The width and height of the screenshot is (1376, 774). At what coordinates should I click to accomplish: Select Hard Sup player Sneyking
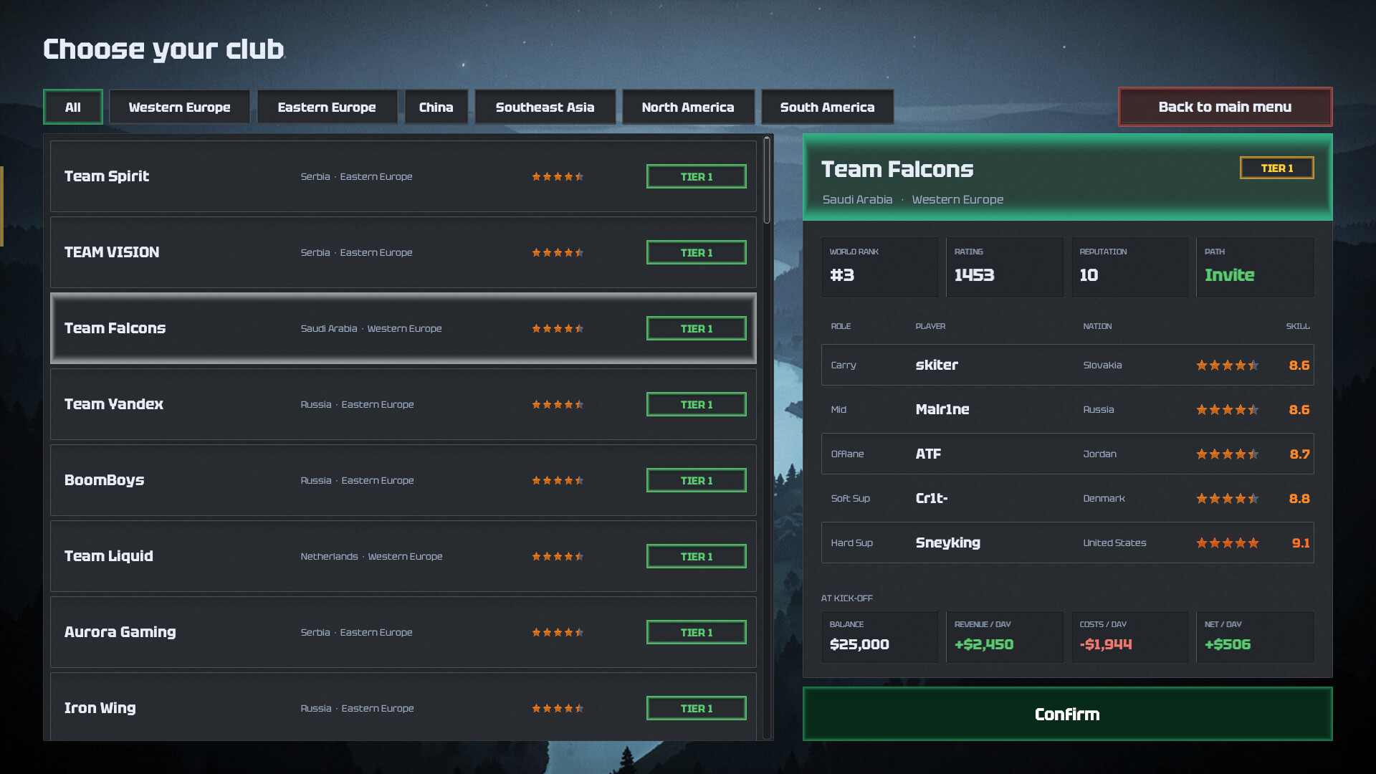1067,543
